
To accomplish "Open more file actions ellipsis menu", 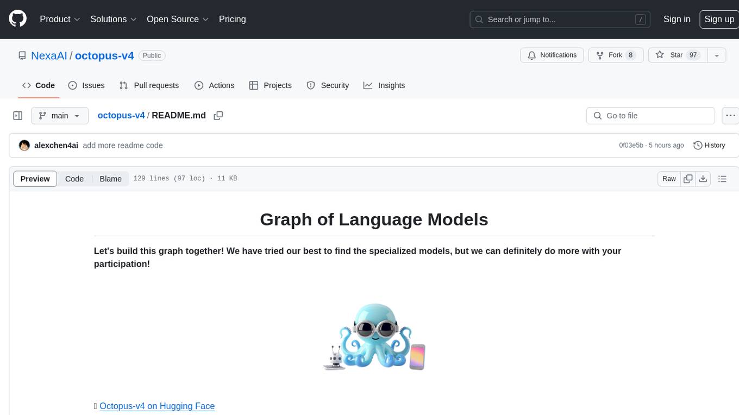I will click(730, 116).
